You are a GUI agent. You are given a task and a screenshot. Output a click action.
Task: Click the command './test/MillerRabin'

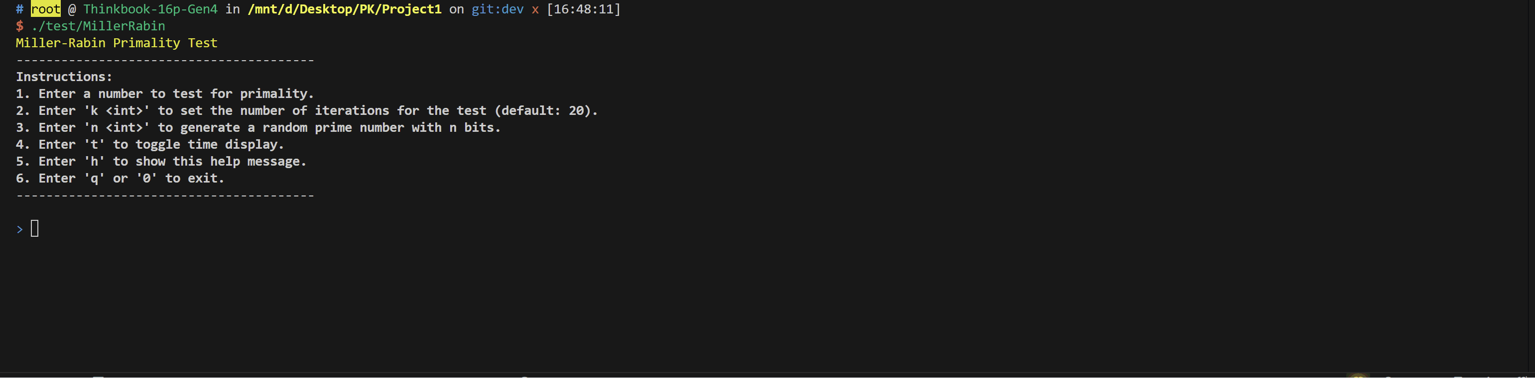click(x=98, y=26)
